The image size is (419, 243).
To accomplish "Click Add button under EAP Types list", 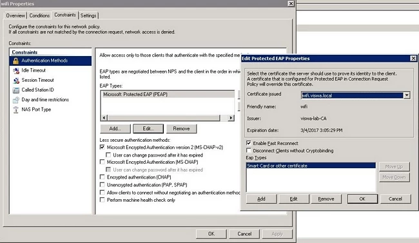I will click(x=115, y=128).
